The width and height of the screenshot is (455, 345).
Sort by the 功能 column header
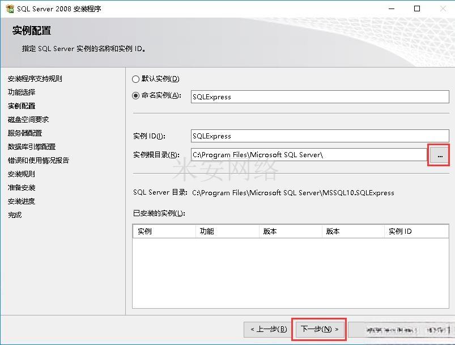(227, 232)
